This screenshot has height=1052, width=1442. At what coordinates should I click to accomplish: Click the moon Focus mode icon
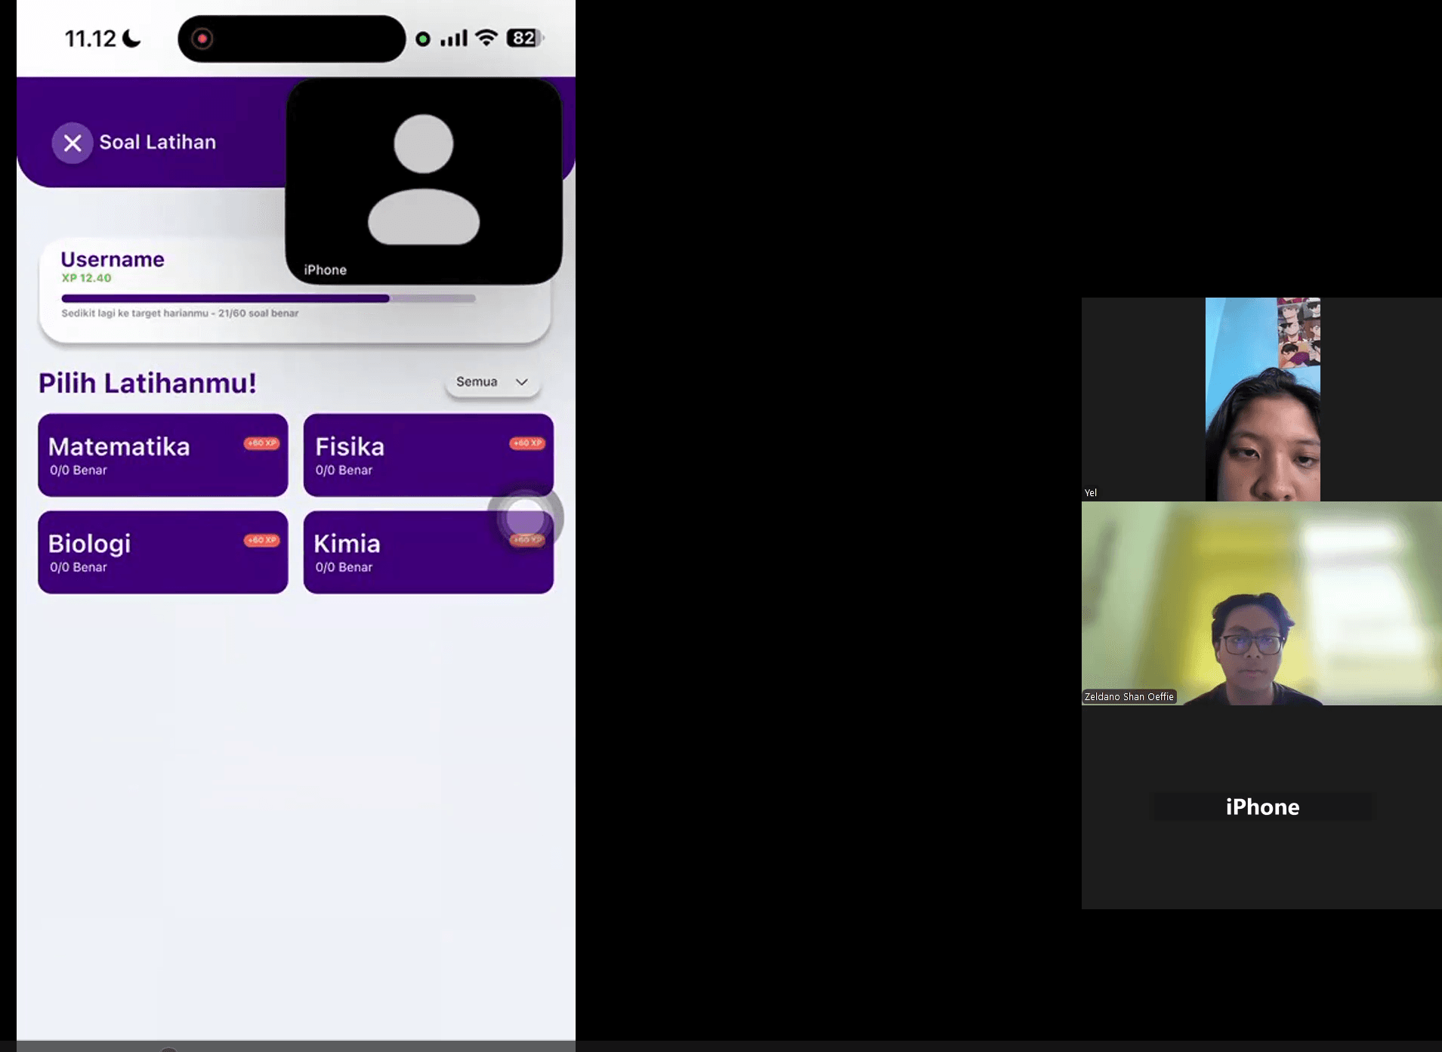[x=131, y=38]
